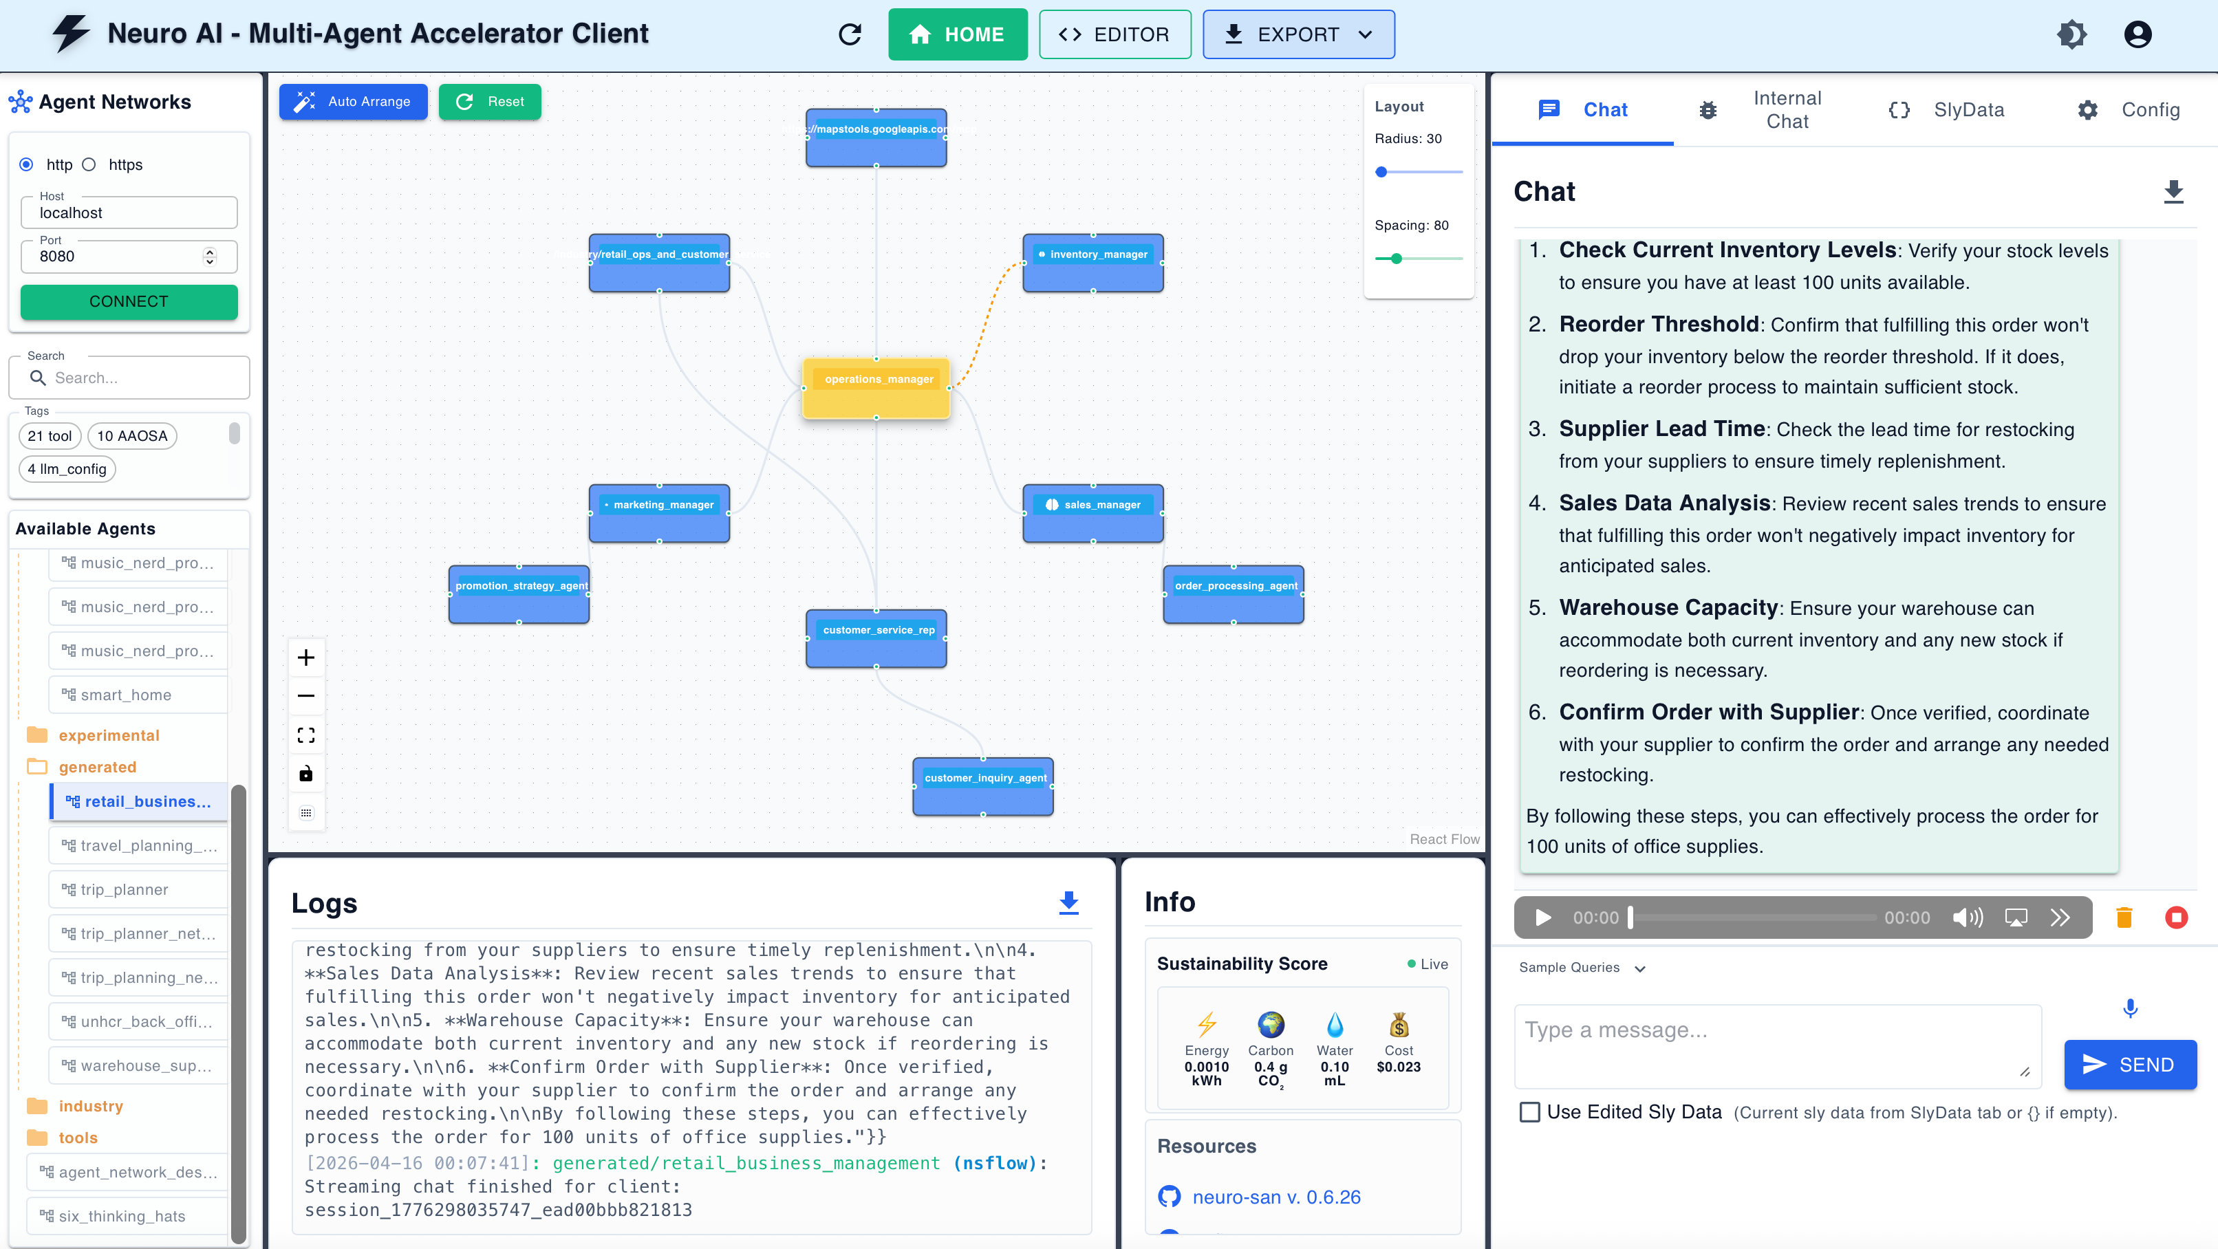Click the red stop recording icon
The width and height of the screenshot is (2218, 1249).
coord(2176,917)
